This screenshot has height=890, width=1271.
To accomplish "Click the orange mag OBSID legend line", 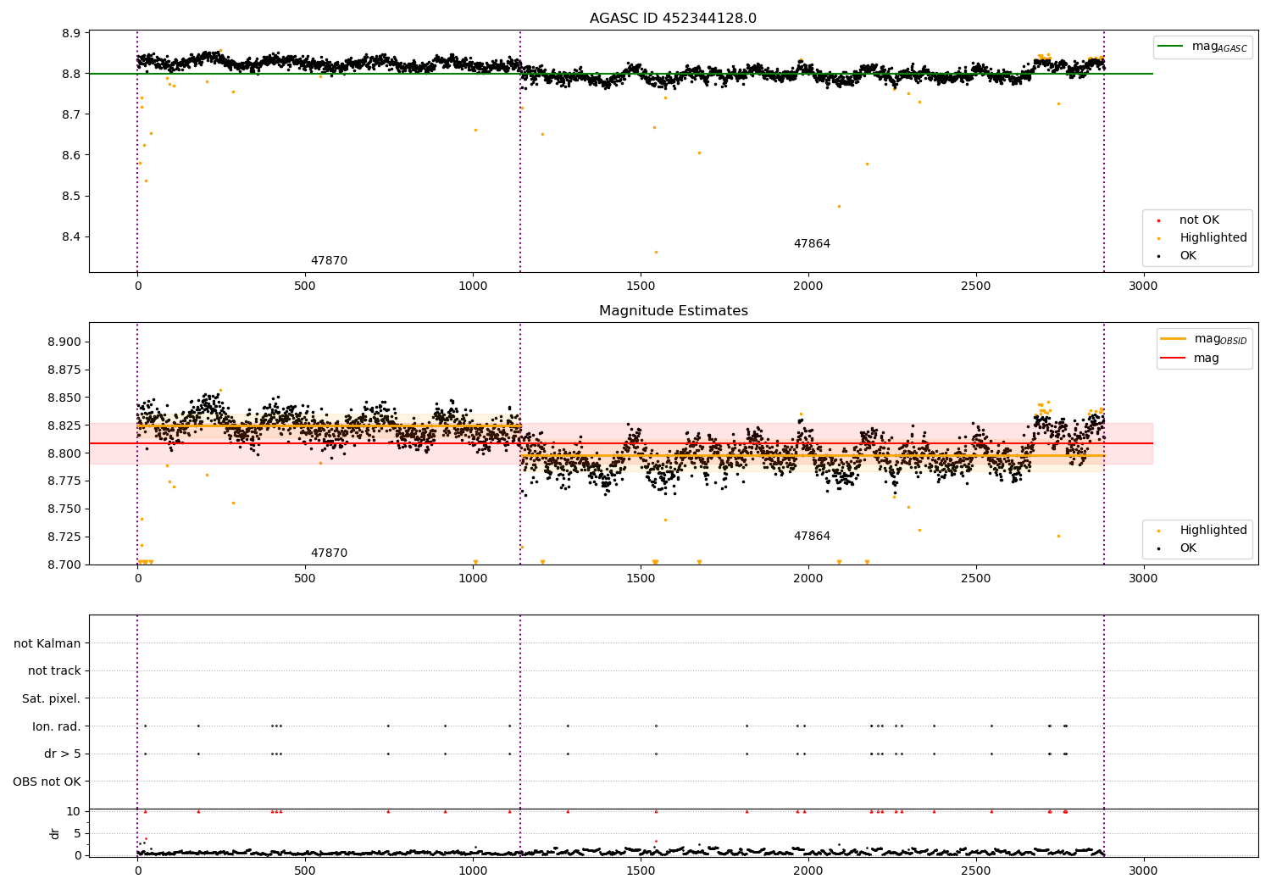I will click(1173, 339).
